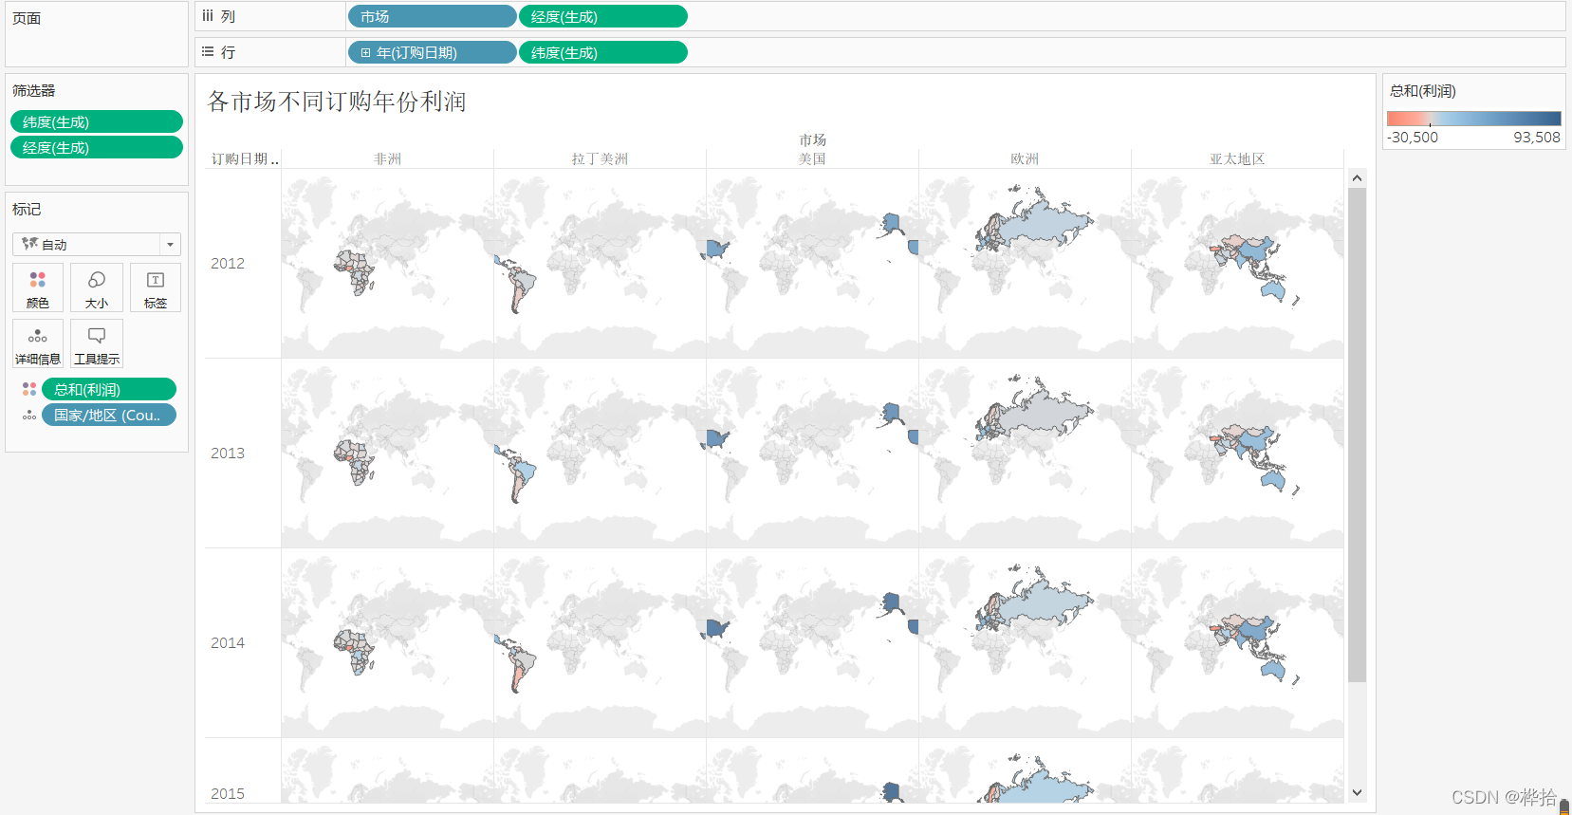Click the 美国 column header
The image size is (1572, 815).
click(812, 159)
